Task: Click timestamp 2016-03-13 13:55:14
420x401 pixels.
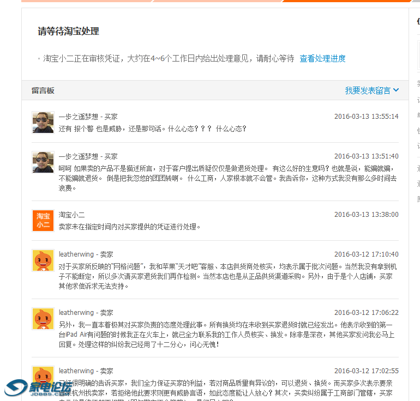Action: [366, 117]
